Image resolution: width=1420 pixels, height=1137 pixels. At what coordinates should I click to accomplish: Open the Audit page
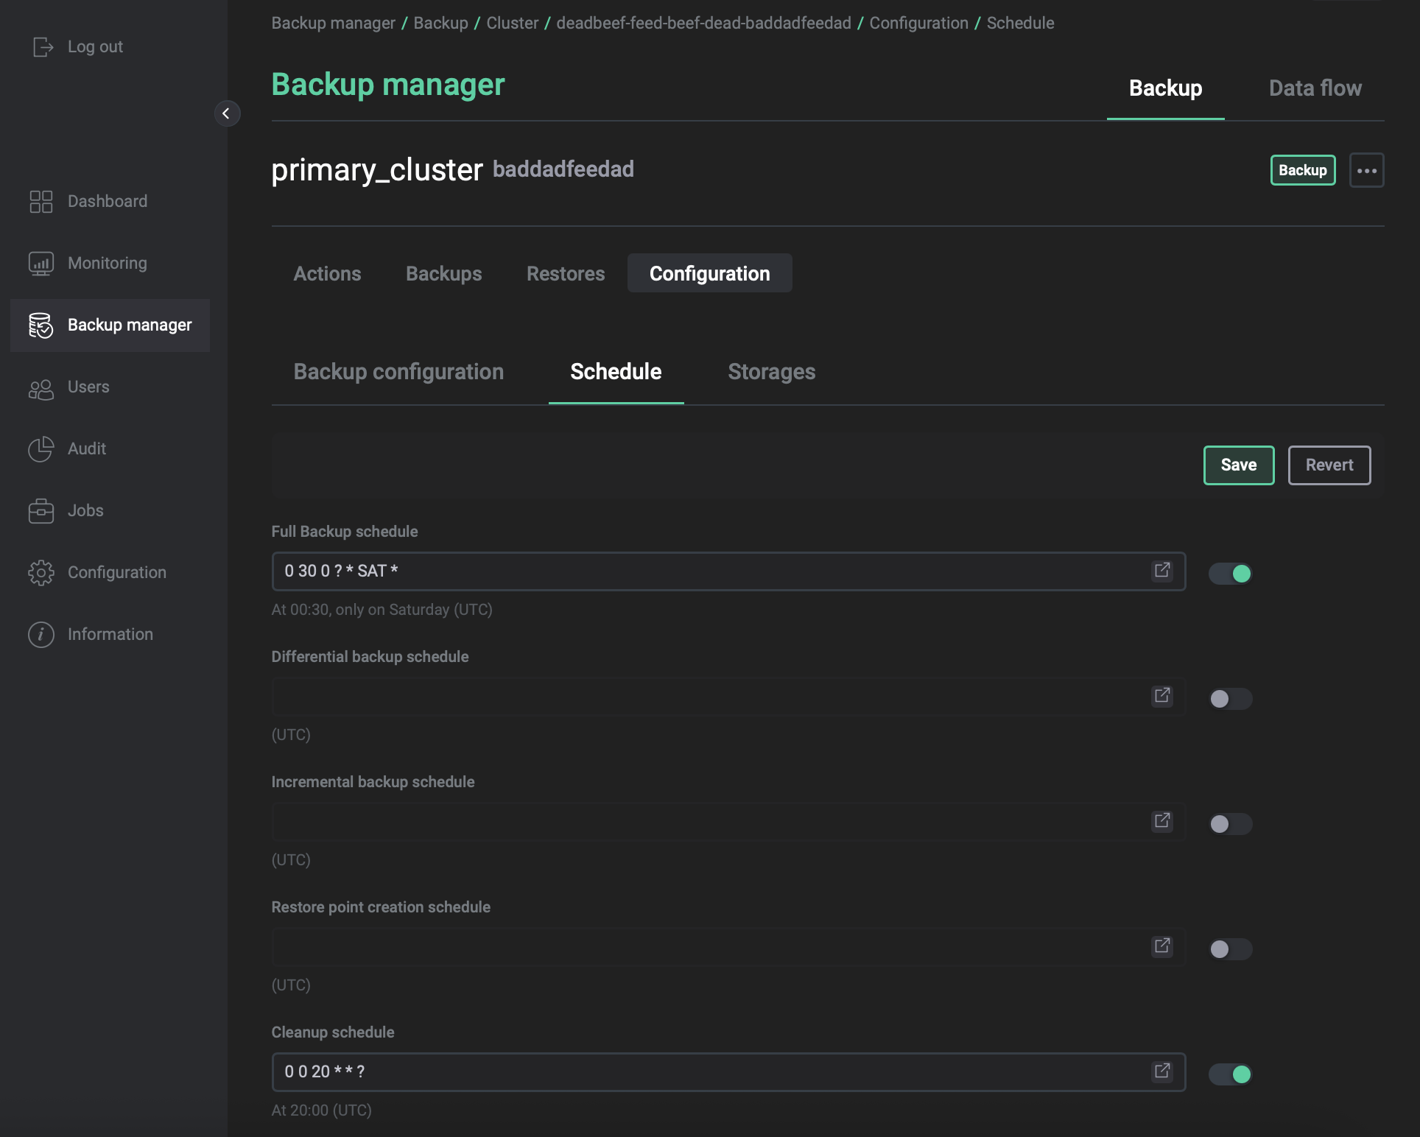click(x=86, y=448)
